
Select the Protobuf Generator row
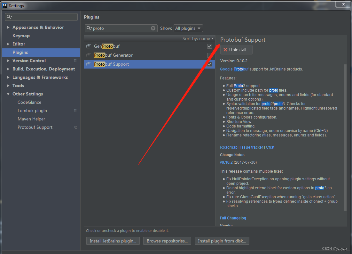click(x=150, y=55)
